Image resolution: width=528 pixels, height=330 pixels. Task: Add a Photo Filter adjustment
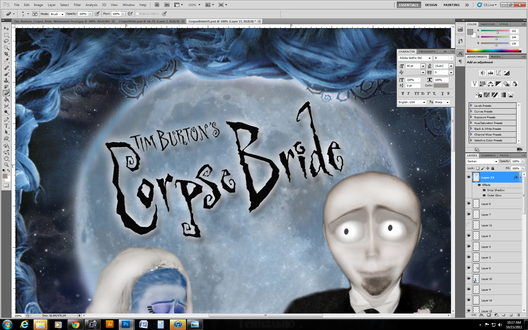tap(507, 84)
